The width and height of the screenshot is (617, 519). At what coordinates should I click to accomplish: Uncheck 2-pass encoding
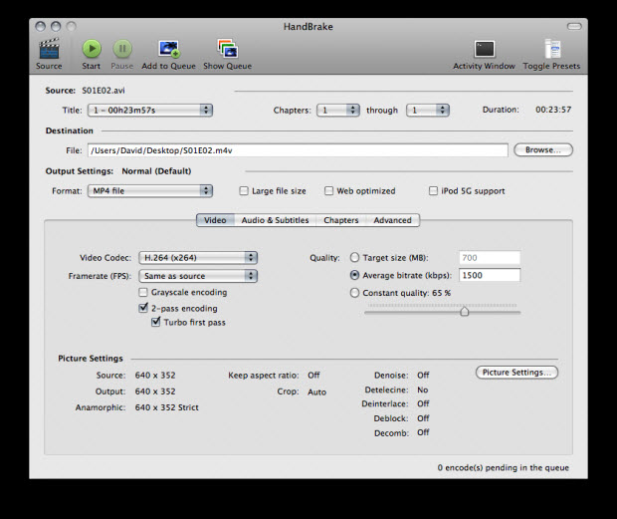point(143,308)
